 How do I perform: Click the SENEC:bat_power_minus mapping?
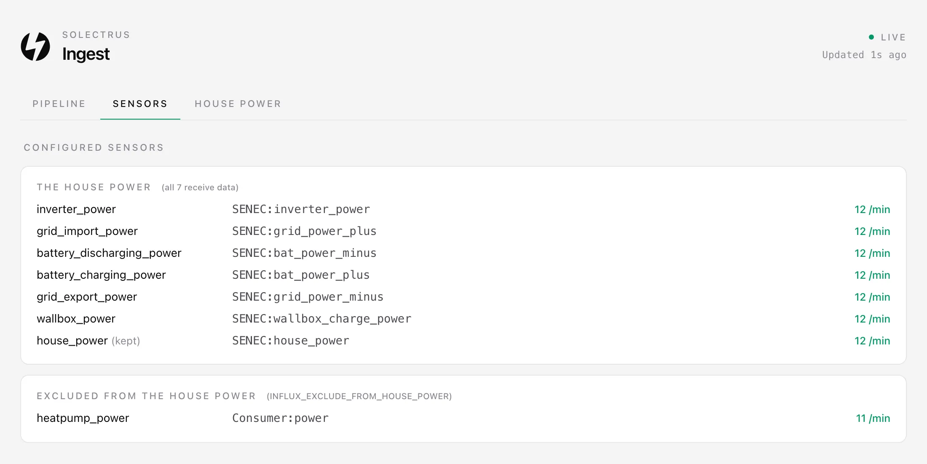click(x=304, y=253)
